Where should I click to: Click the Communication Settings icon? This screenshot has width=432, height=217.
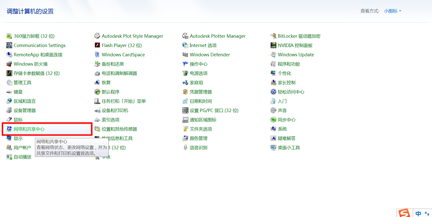point(9,45)
